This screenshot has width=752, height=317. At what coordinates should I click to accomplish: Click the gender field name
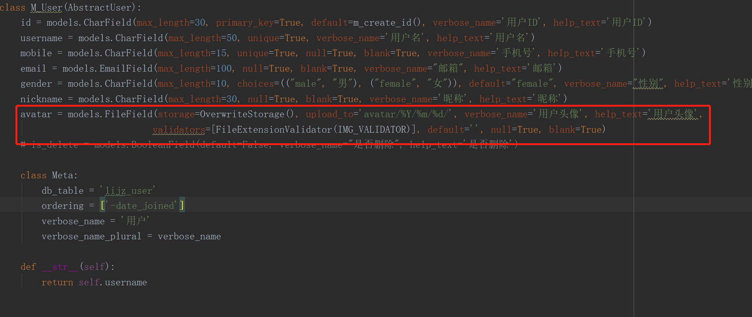click(x=36, y=84)
